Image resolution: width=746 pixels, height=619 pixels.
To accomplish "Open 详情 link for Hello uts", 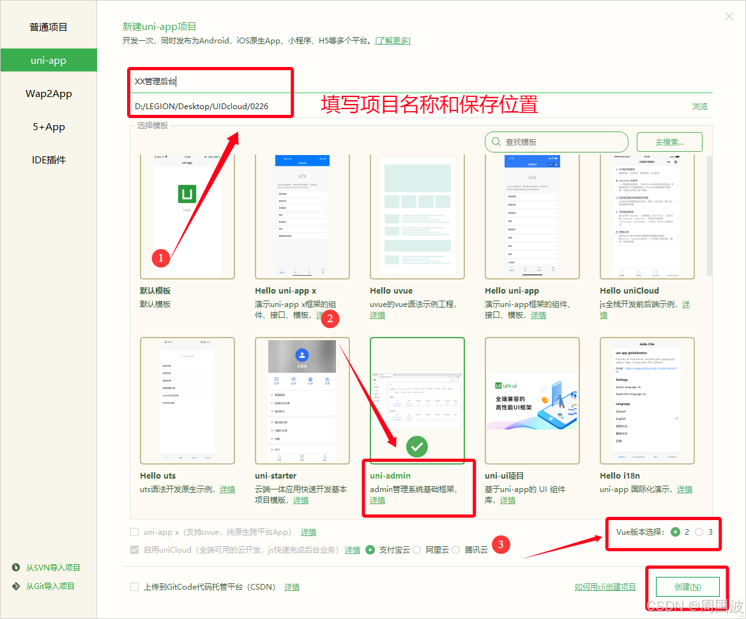I will (x=227, y=489).
